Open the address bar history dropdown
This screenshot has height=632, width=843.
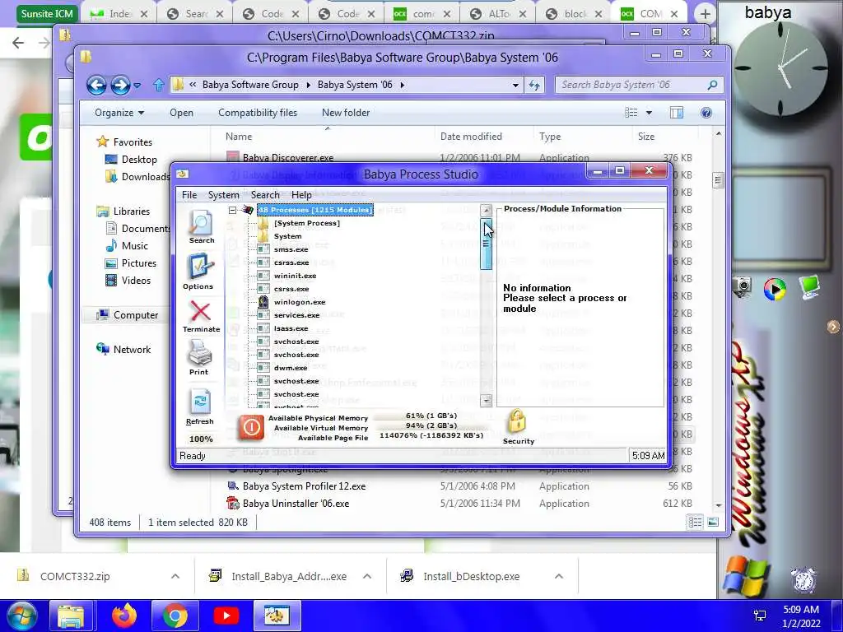(x=515, y=85)
